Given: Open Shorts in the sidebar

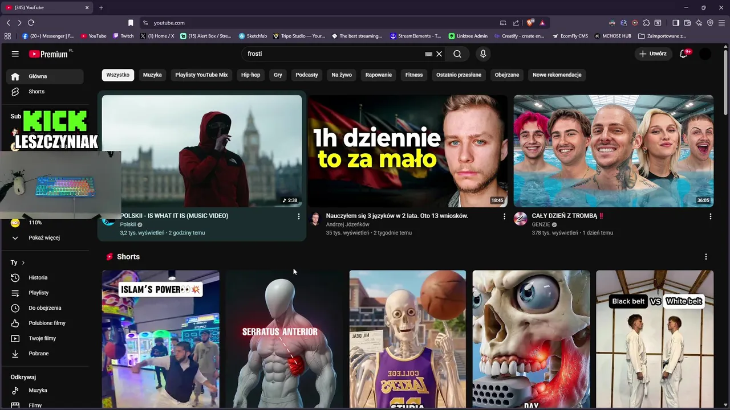Looking at the screenshot, I should (x=44, y=92).
